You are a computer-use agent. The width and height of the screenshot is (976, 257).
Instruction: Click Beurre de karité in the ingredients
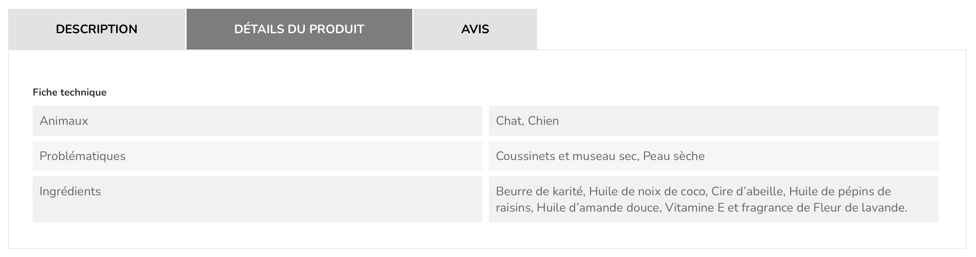539,191
